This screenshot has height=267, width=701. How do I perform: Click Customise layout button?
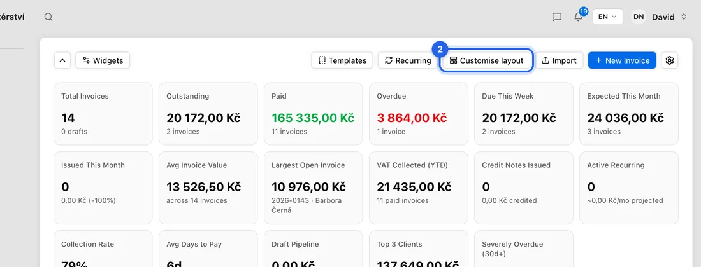[x=486, y=60]
